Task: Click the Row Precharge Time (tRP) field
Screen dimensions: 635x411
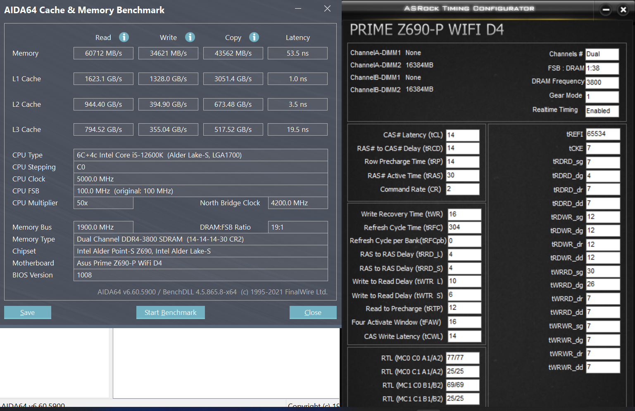Action: coord(463,162)
